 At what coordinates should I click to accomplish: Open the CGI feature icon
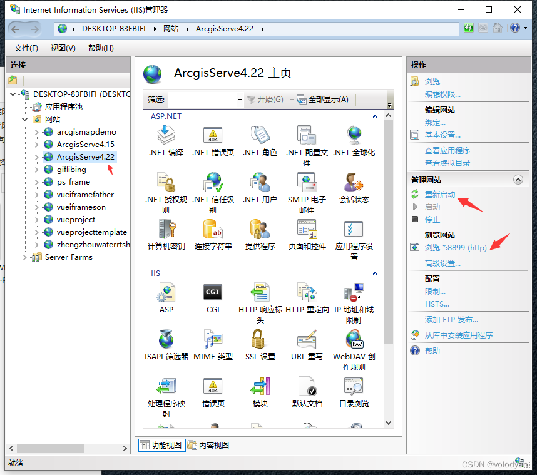(x=212, y=292)
